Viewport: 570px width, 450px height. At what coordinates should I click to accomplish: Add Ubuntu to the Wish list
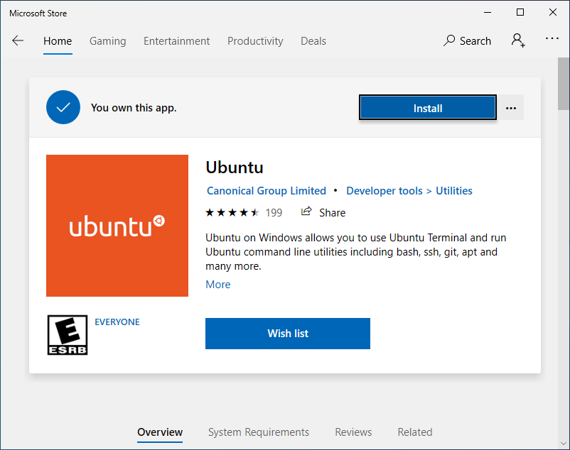288,334
